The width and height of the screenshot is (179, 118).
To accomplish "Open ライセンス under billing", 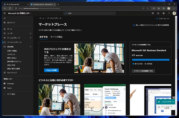I will 11,54.
